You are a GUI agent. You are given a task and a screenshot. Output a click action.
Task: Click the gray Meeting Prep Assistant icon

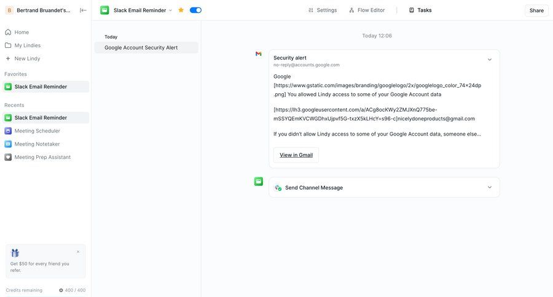pos(8,157)
